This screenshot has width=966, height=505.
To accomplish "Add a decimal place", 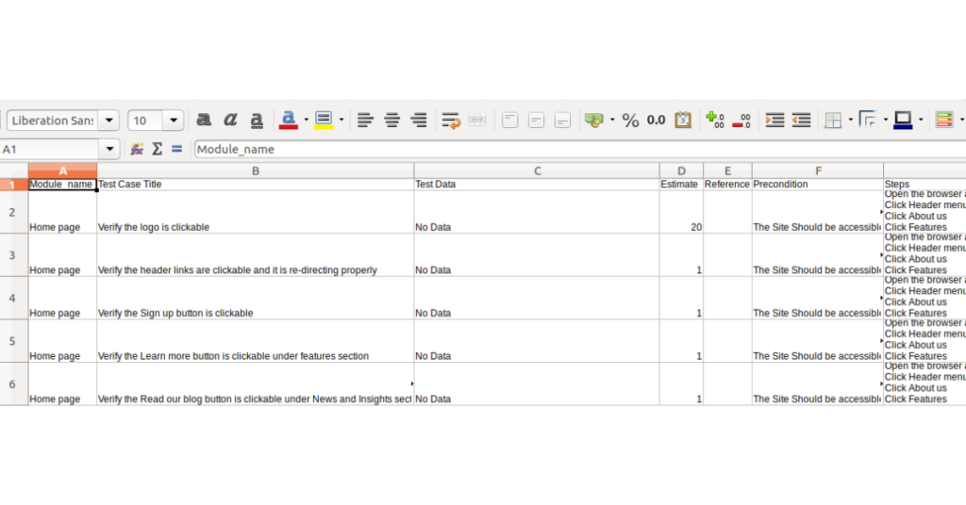I will pos(715,121).
